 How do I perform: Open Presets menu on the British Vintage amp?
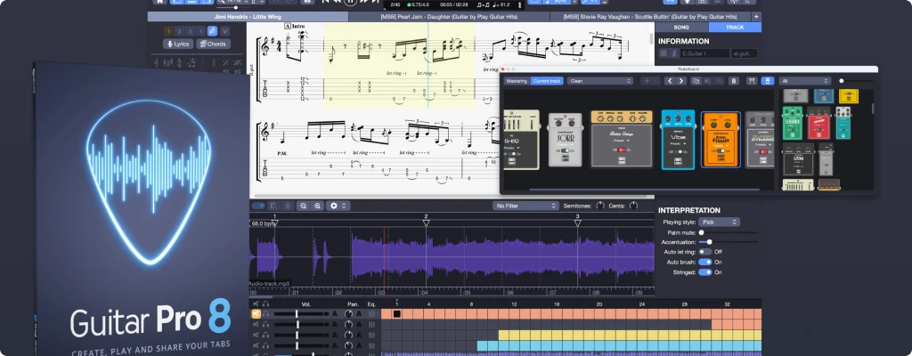point(621,142)
